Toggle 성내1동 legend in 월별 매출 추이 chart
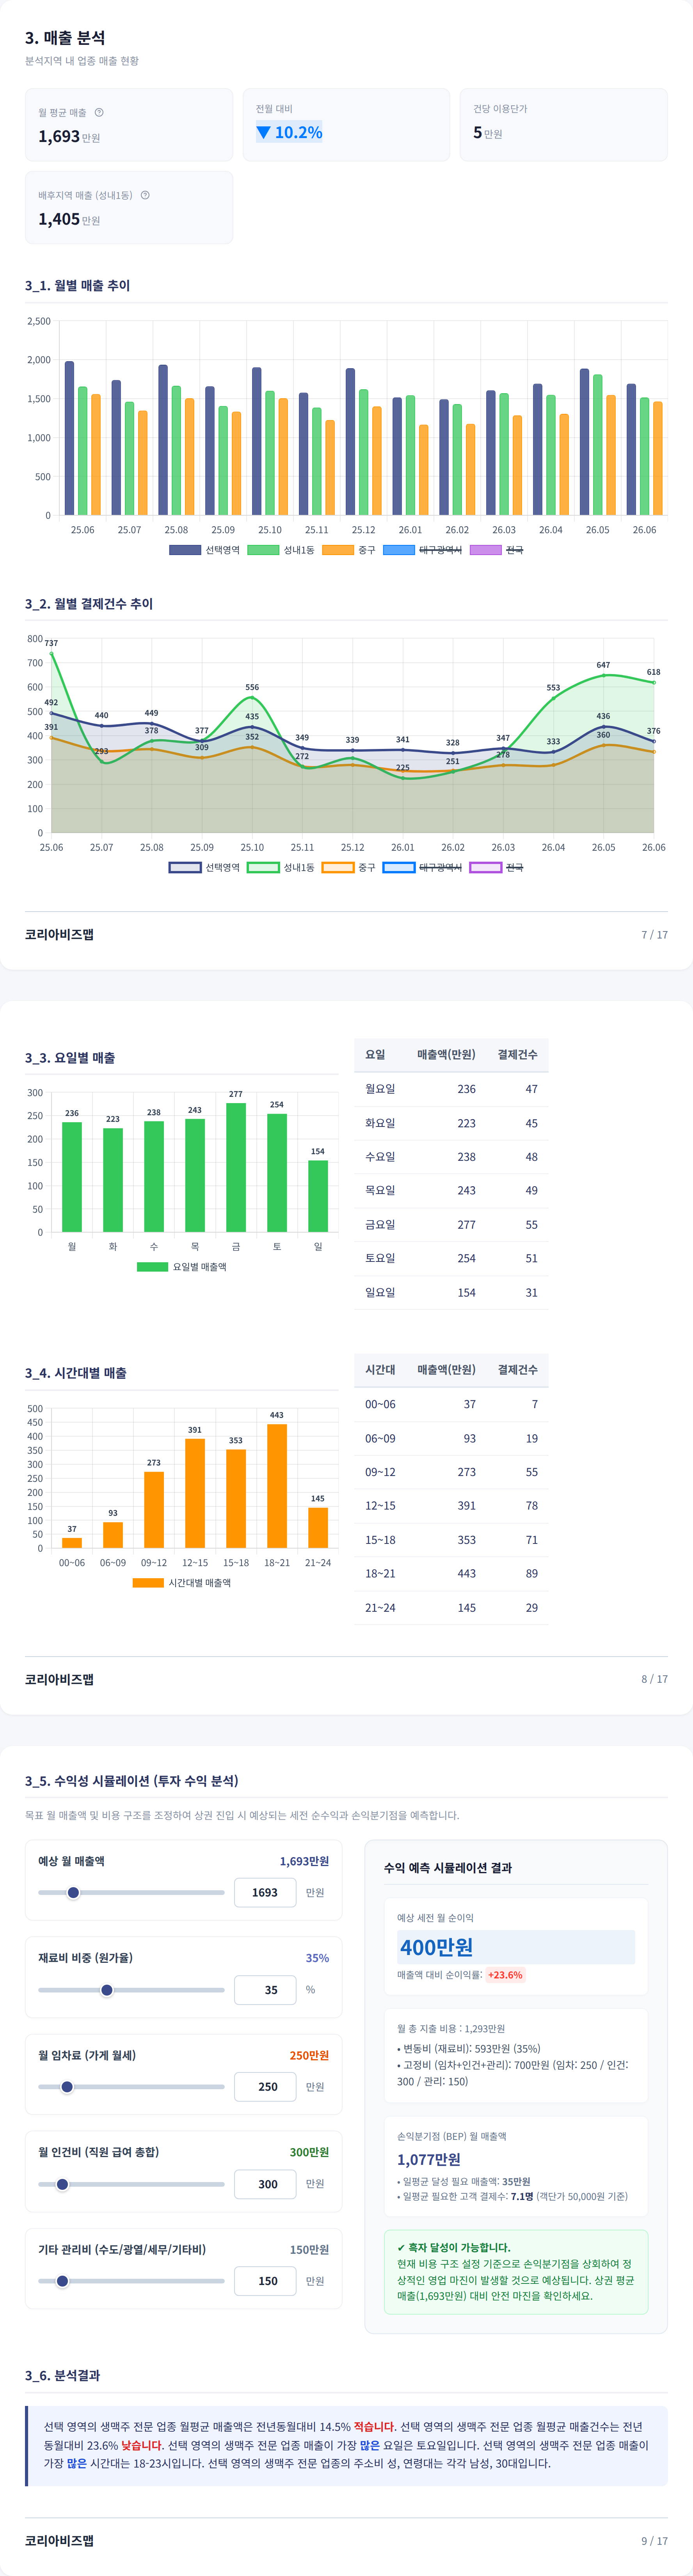This screenshot has width=693, height=2576. point(281,550)
